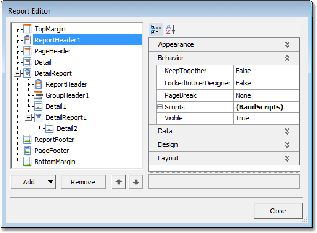The height and width of the screenshot is (233, 317).
Task: Click the Remove button
Action: 84,182
